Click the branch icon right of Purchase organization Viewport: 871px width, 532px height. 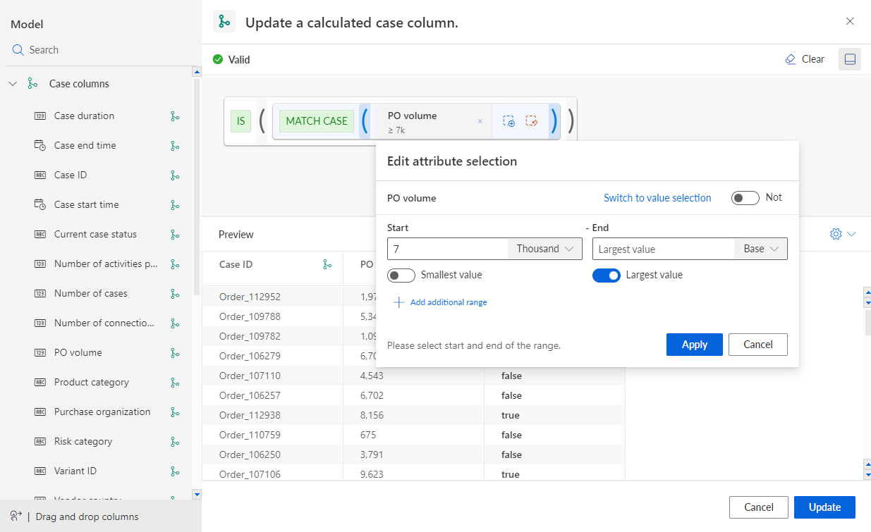point(175,412)
